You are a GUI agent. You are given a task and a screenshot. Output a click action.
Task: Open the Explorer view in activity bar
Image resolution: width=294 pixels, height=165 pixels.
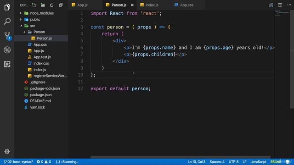pos(7,7)
